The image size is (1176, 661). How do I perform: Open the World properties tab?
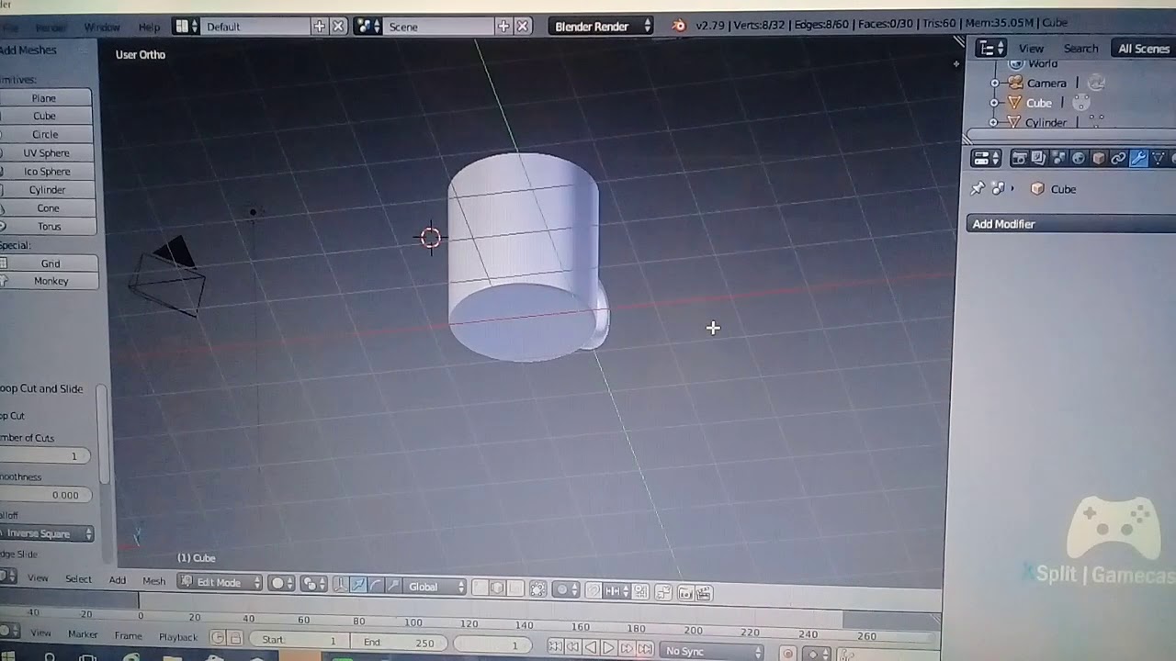coord(1079,159)
